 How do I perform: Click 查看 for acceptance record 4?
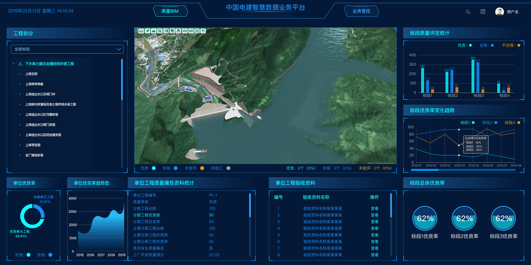coord(374,228)
